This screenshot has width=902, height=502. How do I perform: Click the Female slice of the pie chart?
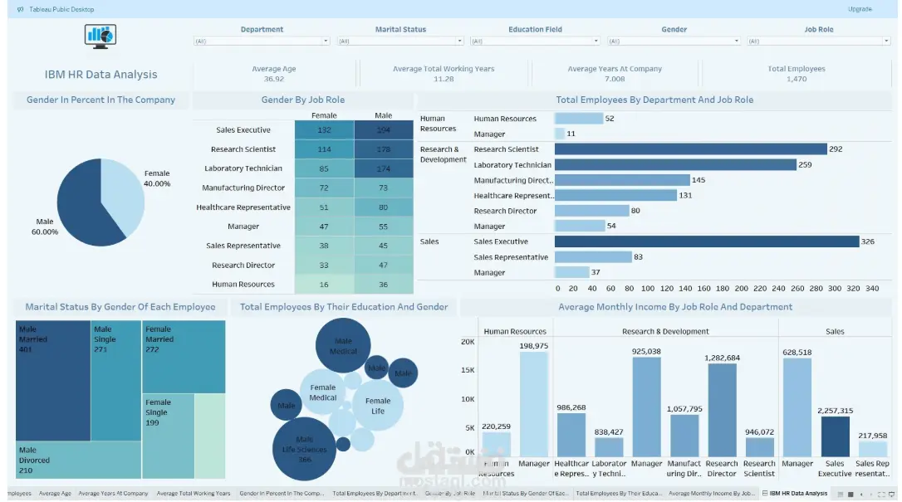coord(125,195)
